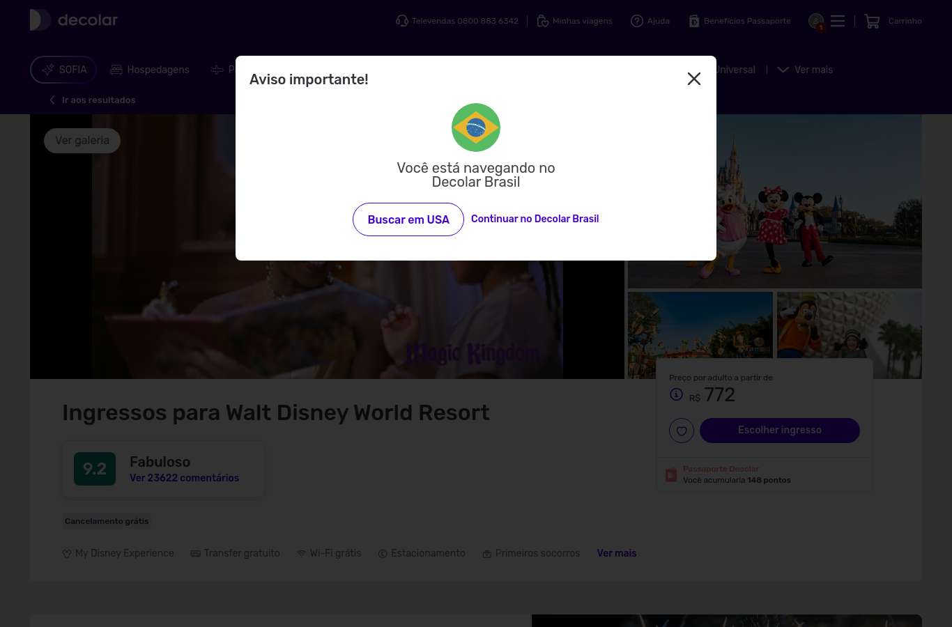
Task: Click the Minhas viagens luggage icon
Action: click(543, 21)
